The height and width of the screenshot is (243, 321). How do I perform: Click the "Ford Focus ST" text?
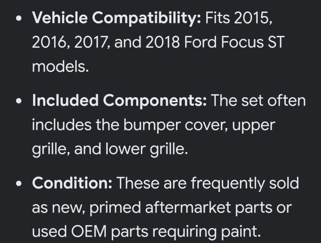point(234,42)
